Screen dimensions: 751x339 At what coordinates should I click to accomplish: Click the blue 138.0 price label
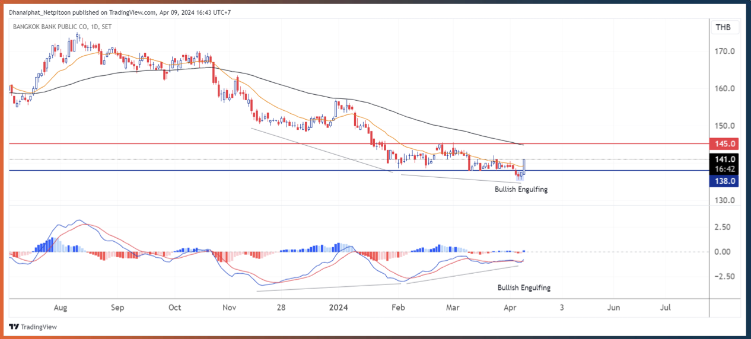point(724,181)
